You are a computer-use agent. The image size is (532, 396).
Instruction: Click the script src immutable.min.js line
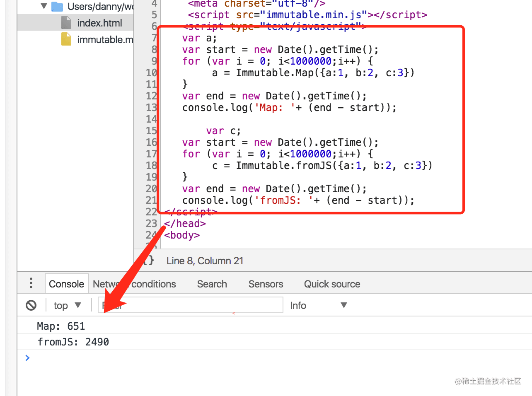(x=307, y=15)
